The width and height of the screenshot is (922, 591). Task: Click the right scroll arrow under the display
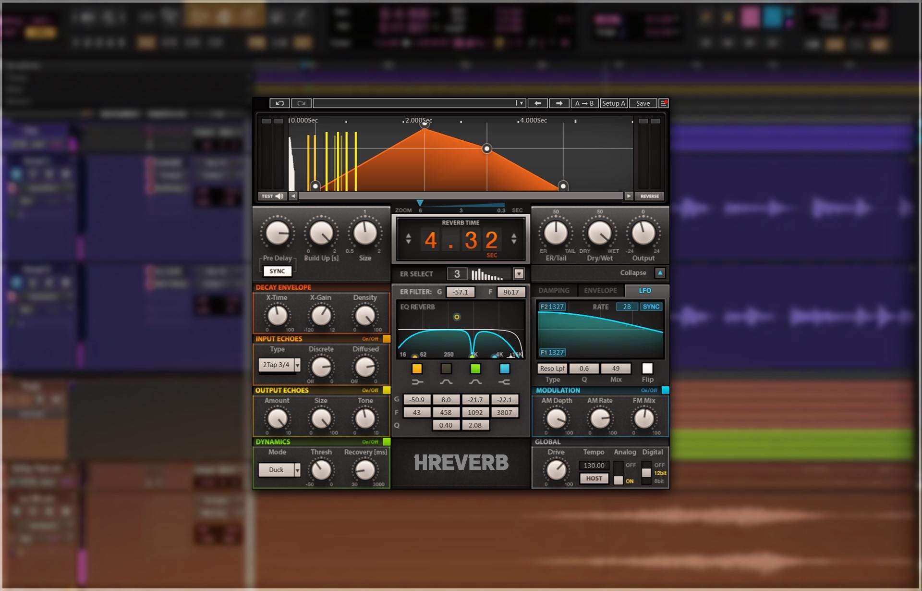[629, 196]
